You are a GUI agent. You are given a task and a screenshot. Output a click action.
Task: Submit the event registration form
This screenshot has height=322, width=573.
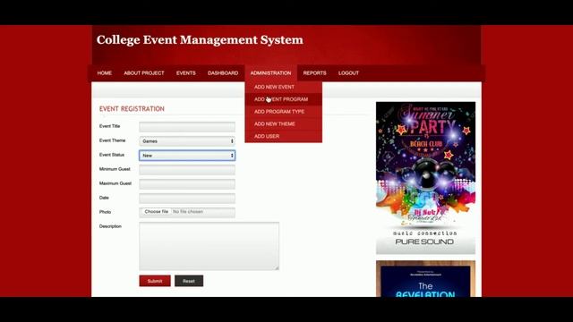tap(155, 281)
